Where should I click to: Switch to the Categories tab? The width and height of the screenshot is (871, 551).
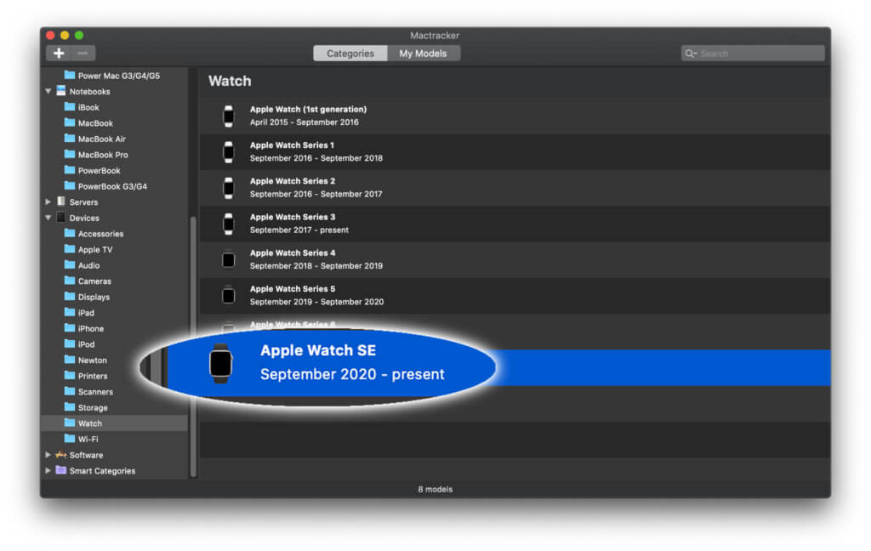350,54
